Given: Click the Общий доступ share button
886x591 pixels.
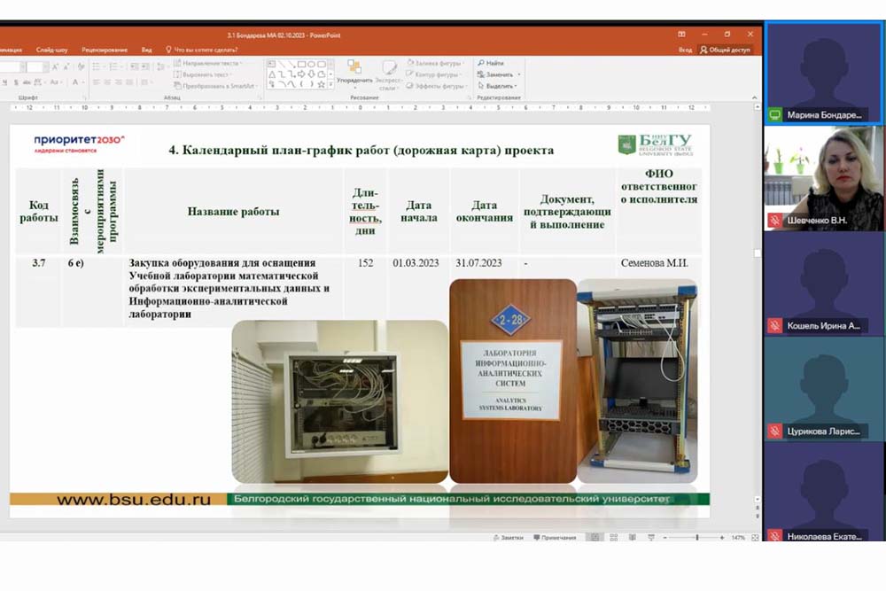Looking at the screenshot, I should click(725, 50).
